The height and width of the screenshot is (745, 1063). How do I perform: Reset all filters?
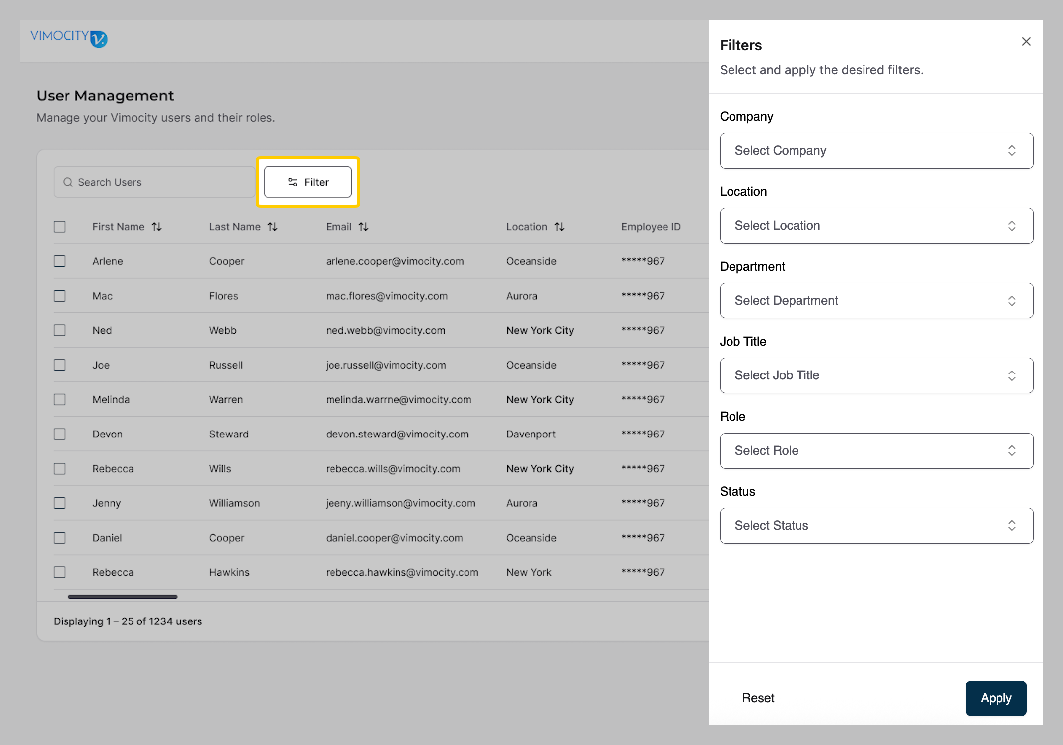(758, 698)
